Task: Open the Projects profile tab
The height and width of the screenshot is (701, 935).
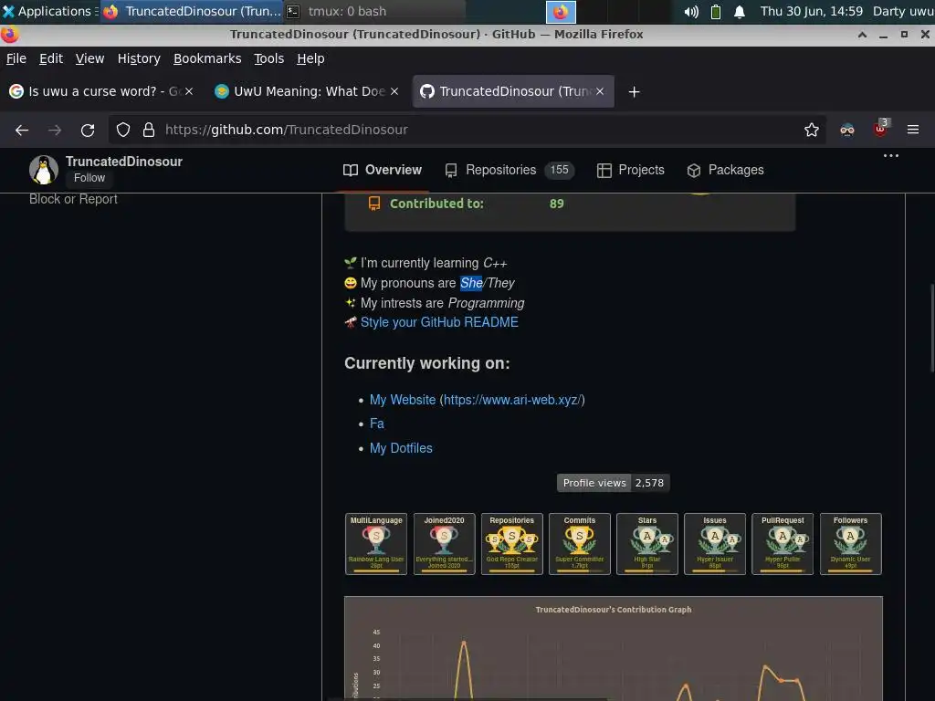Action: (x=630, y=170)
